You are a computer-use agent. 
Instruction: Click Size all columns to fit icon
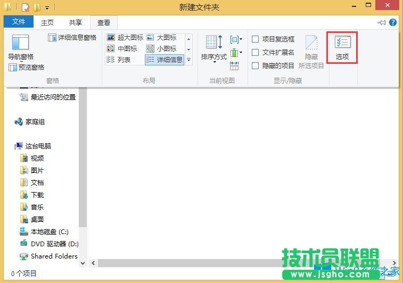[234, 66]
